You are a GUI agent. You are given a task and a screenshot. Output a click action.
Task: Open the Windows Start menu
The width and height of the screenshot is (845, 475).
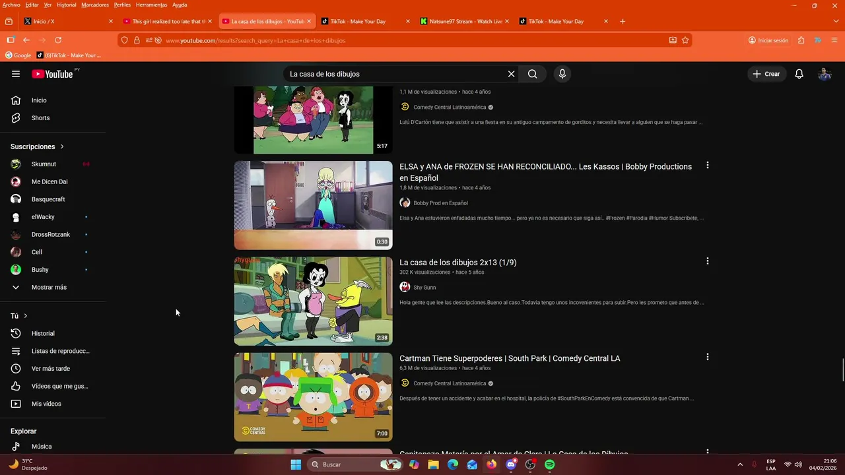[x=296, y=464]
